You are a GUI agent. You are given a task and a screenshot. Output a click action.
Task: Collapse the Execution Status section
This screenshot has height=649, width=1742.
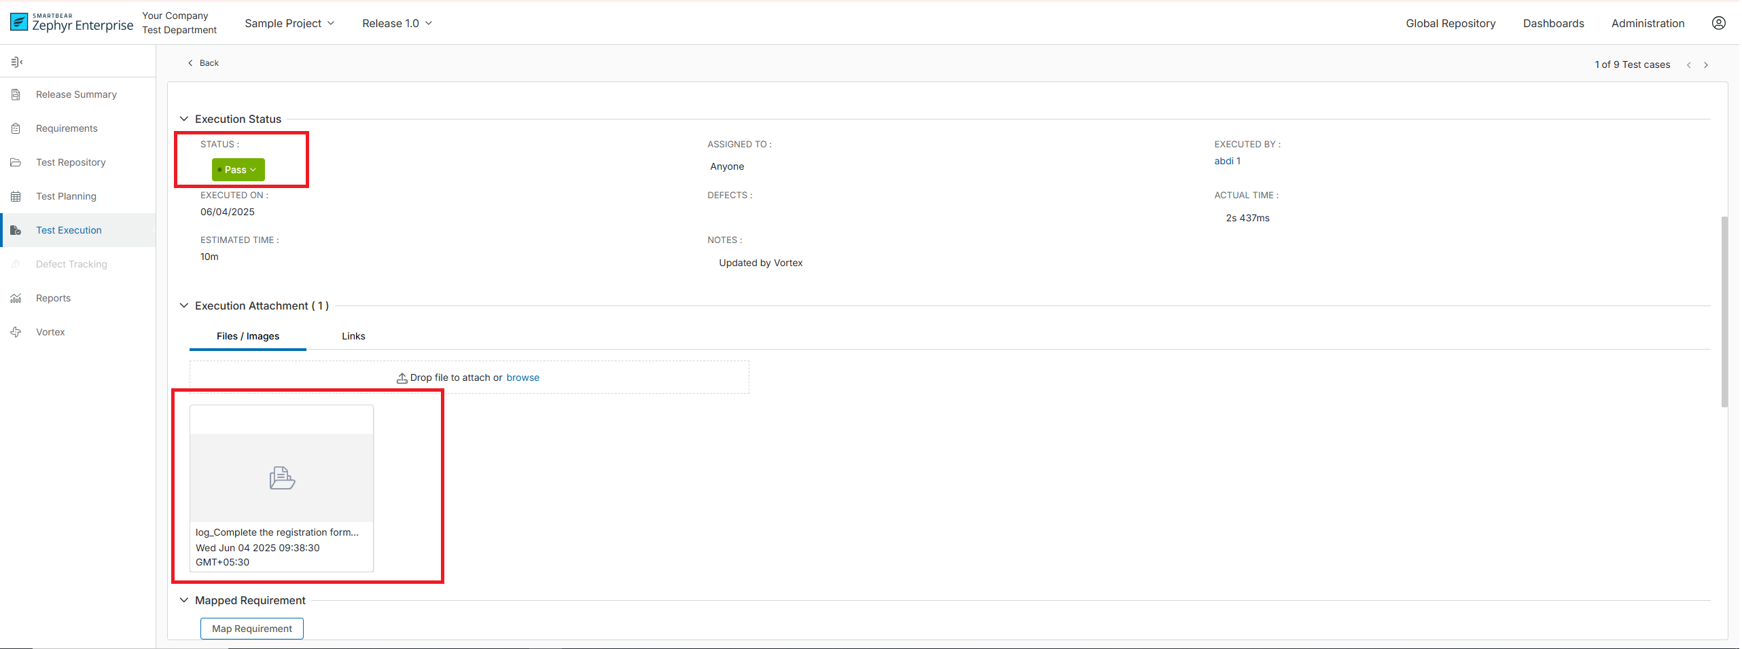point(184,117)
